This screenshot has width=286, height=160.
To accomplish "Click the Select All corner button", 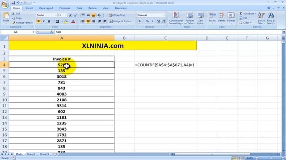I will pos(4,38).
